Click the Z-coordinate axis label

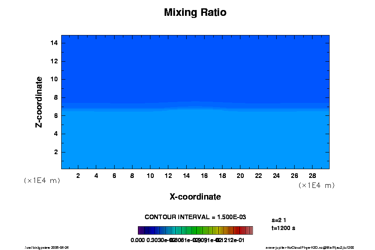39,102
